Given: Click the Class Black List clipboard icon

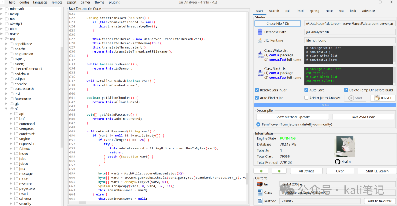Looking at the screenshot, I should 260,73.
